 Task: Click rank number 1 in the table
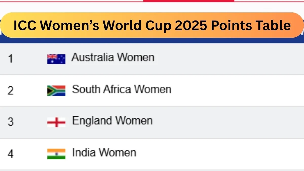click(10, 59)
